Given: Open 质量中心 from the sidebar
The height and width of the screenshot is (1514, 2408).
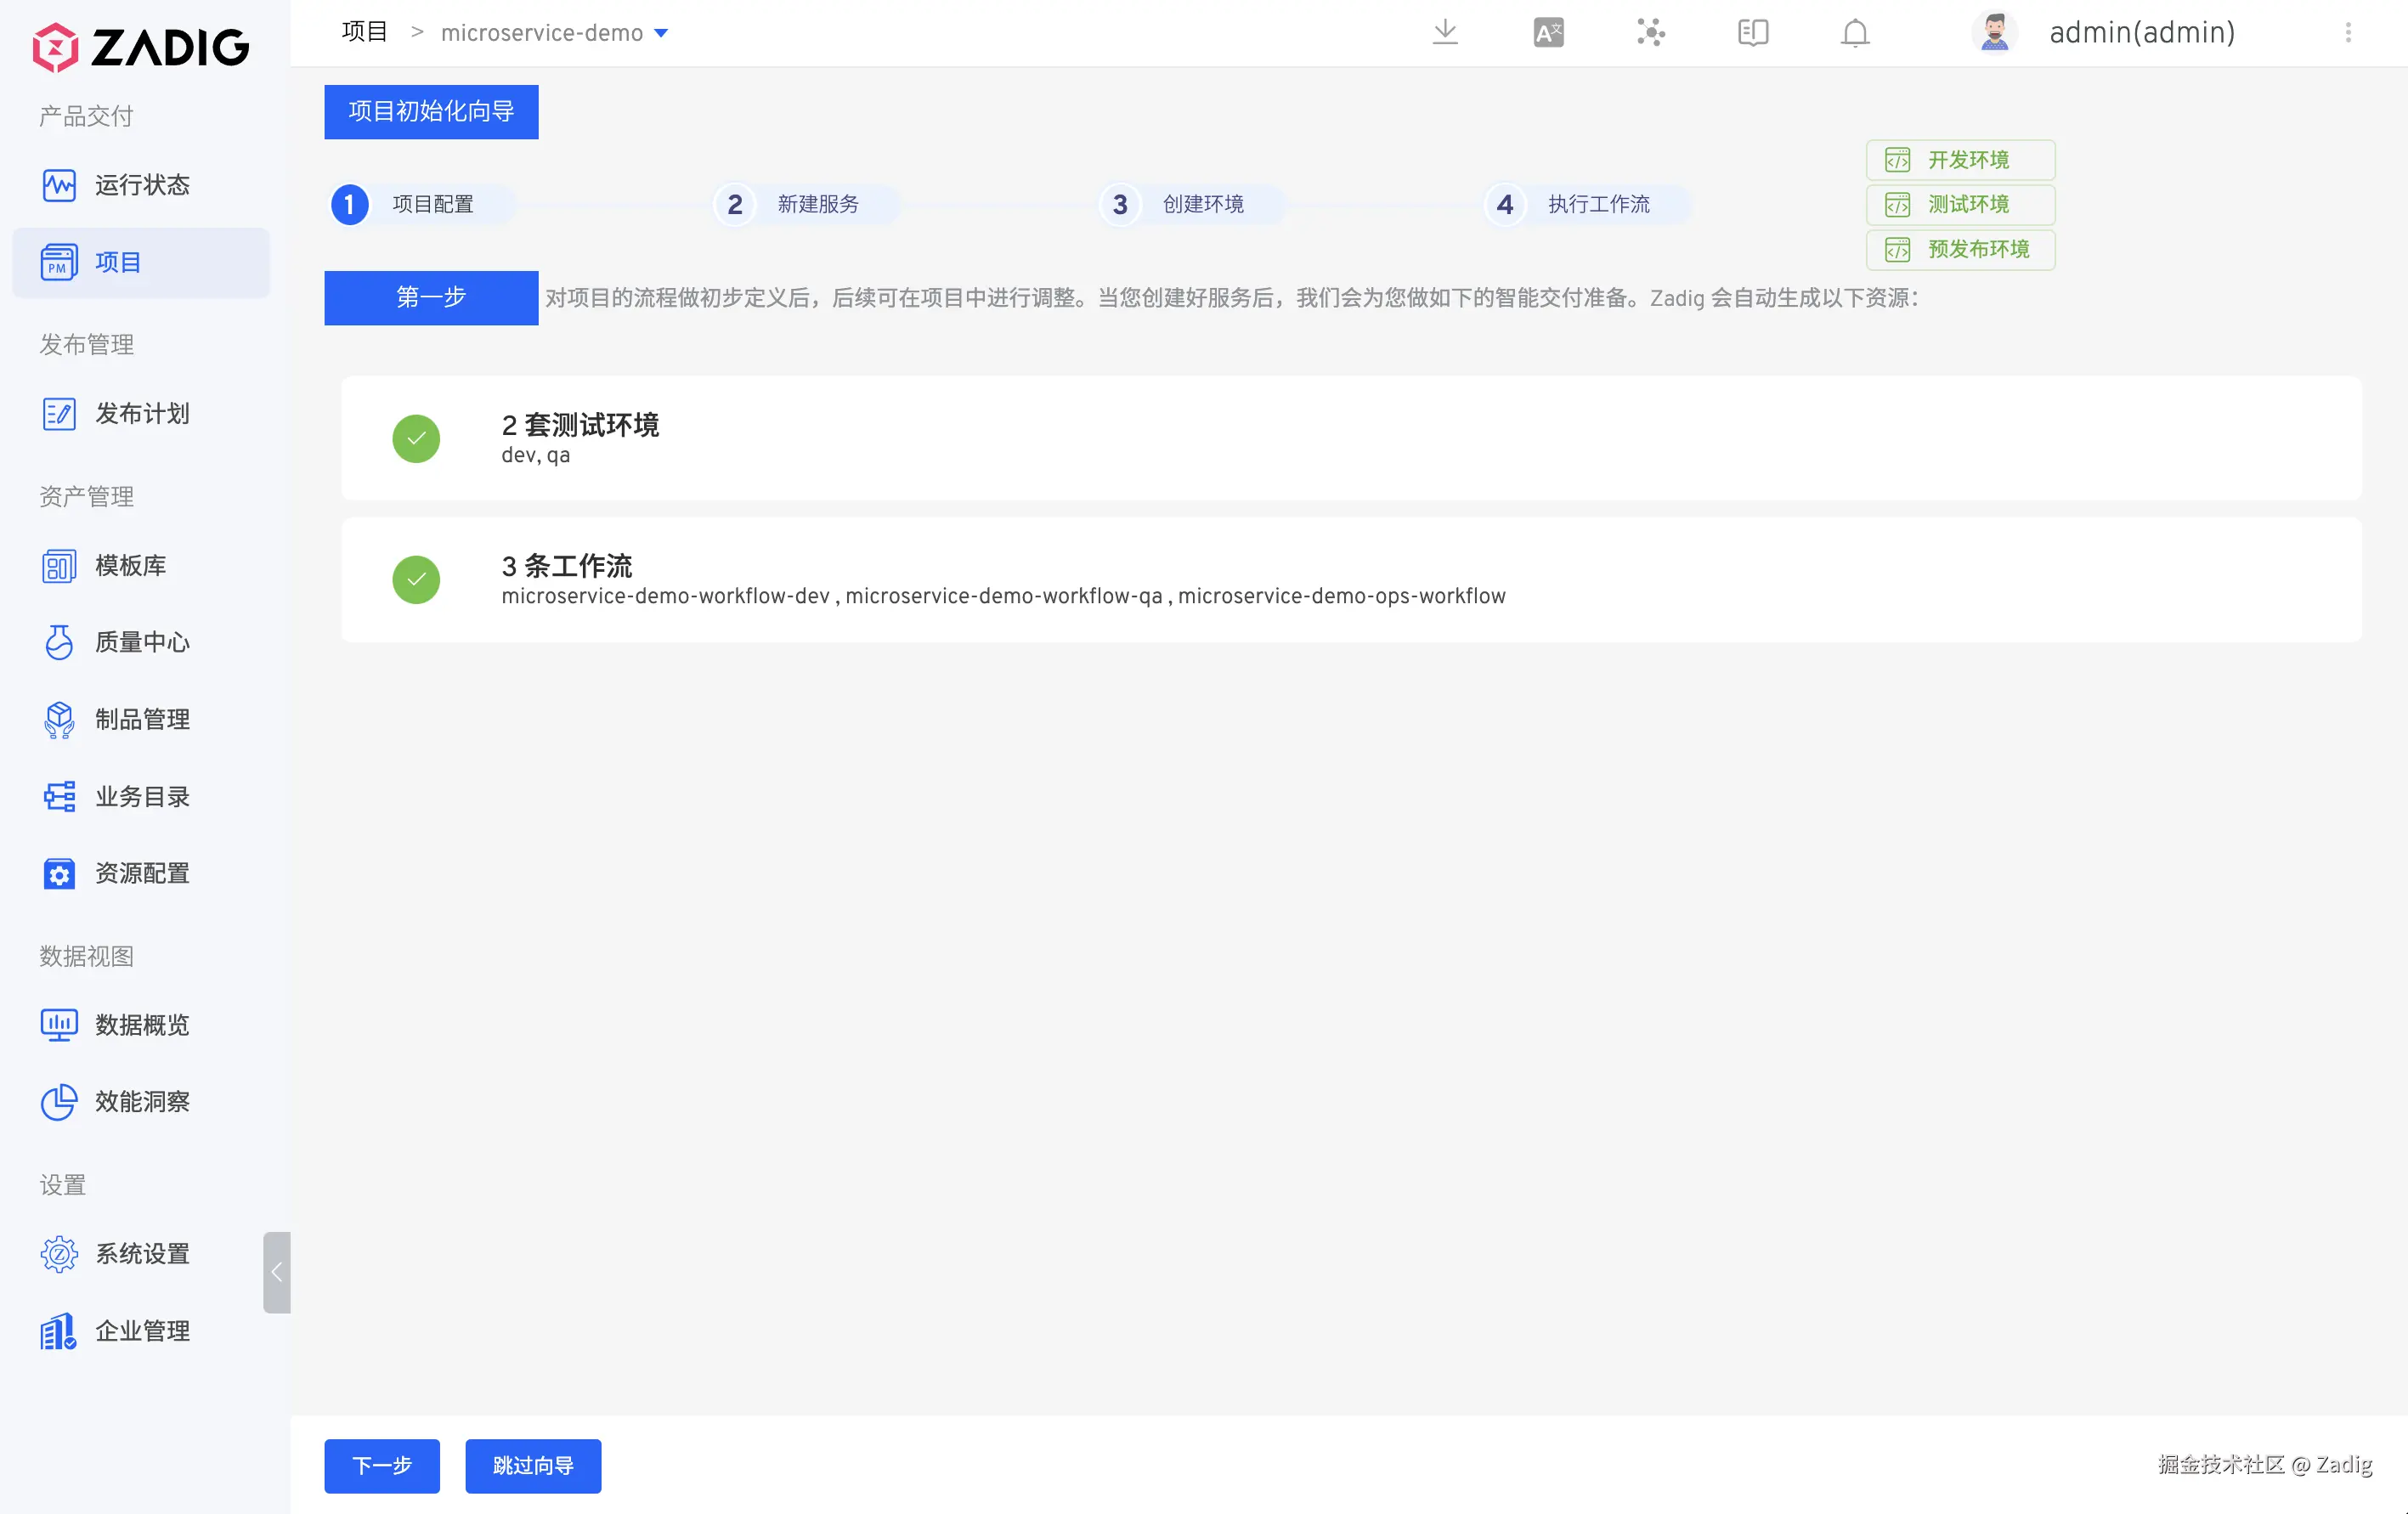Looking at the screenshot, I should [x=141, y=642].
